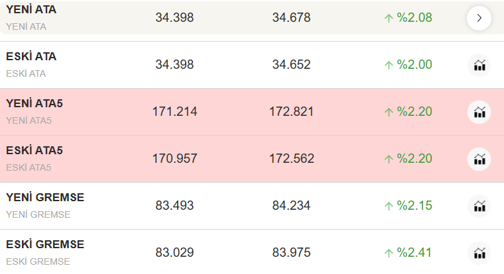Click YENİ GREMSE change value %2.15
This screenshot has height=274, width=504.
pos(414,206)
